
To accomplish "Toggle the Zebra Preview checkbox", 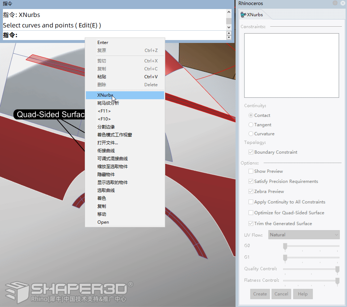I will (x=251, y=191).
